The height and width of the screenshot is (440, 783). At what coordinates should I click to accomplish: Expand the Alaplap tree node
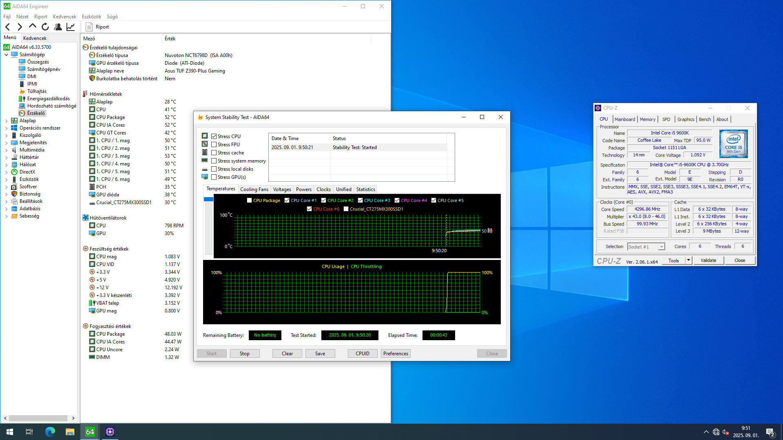click(x=7, y=121)
